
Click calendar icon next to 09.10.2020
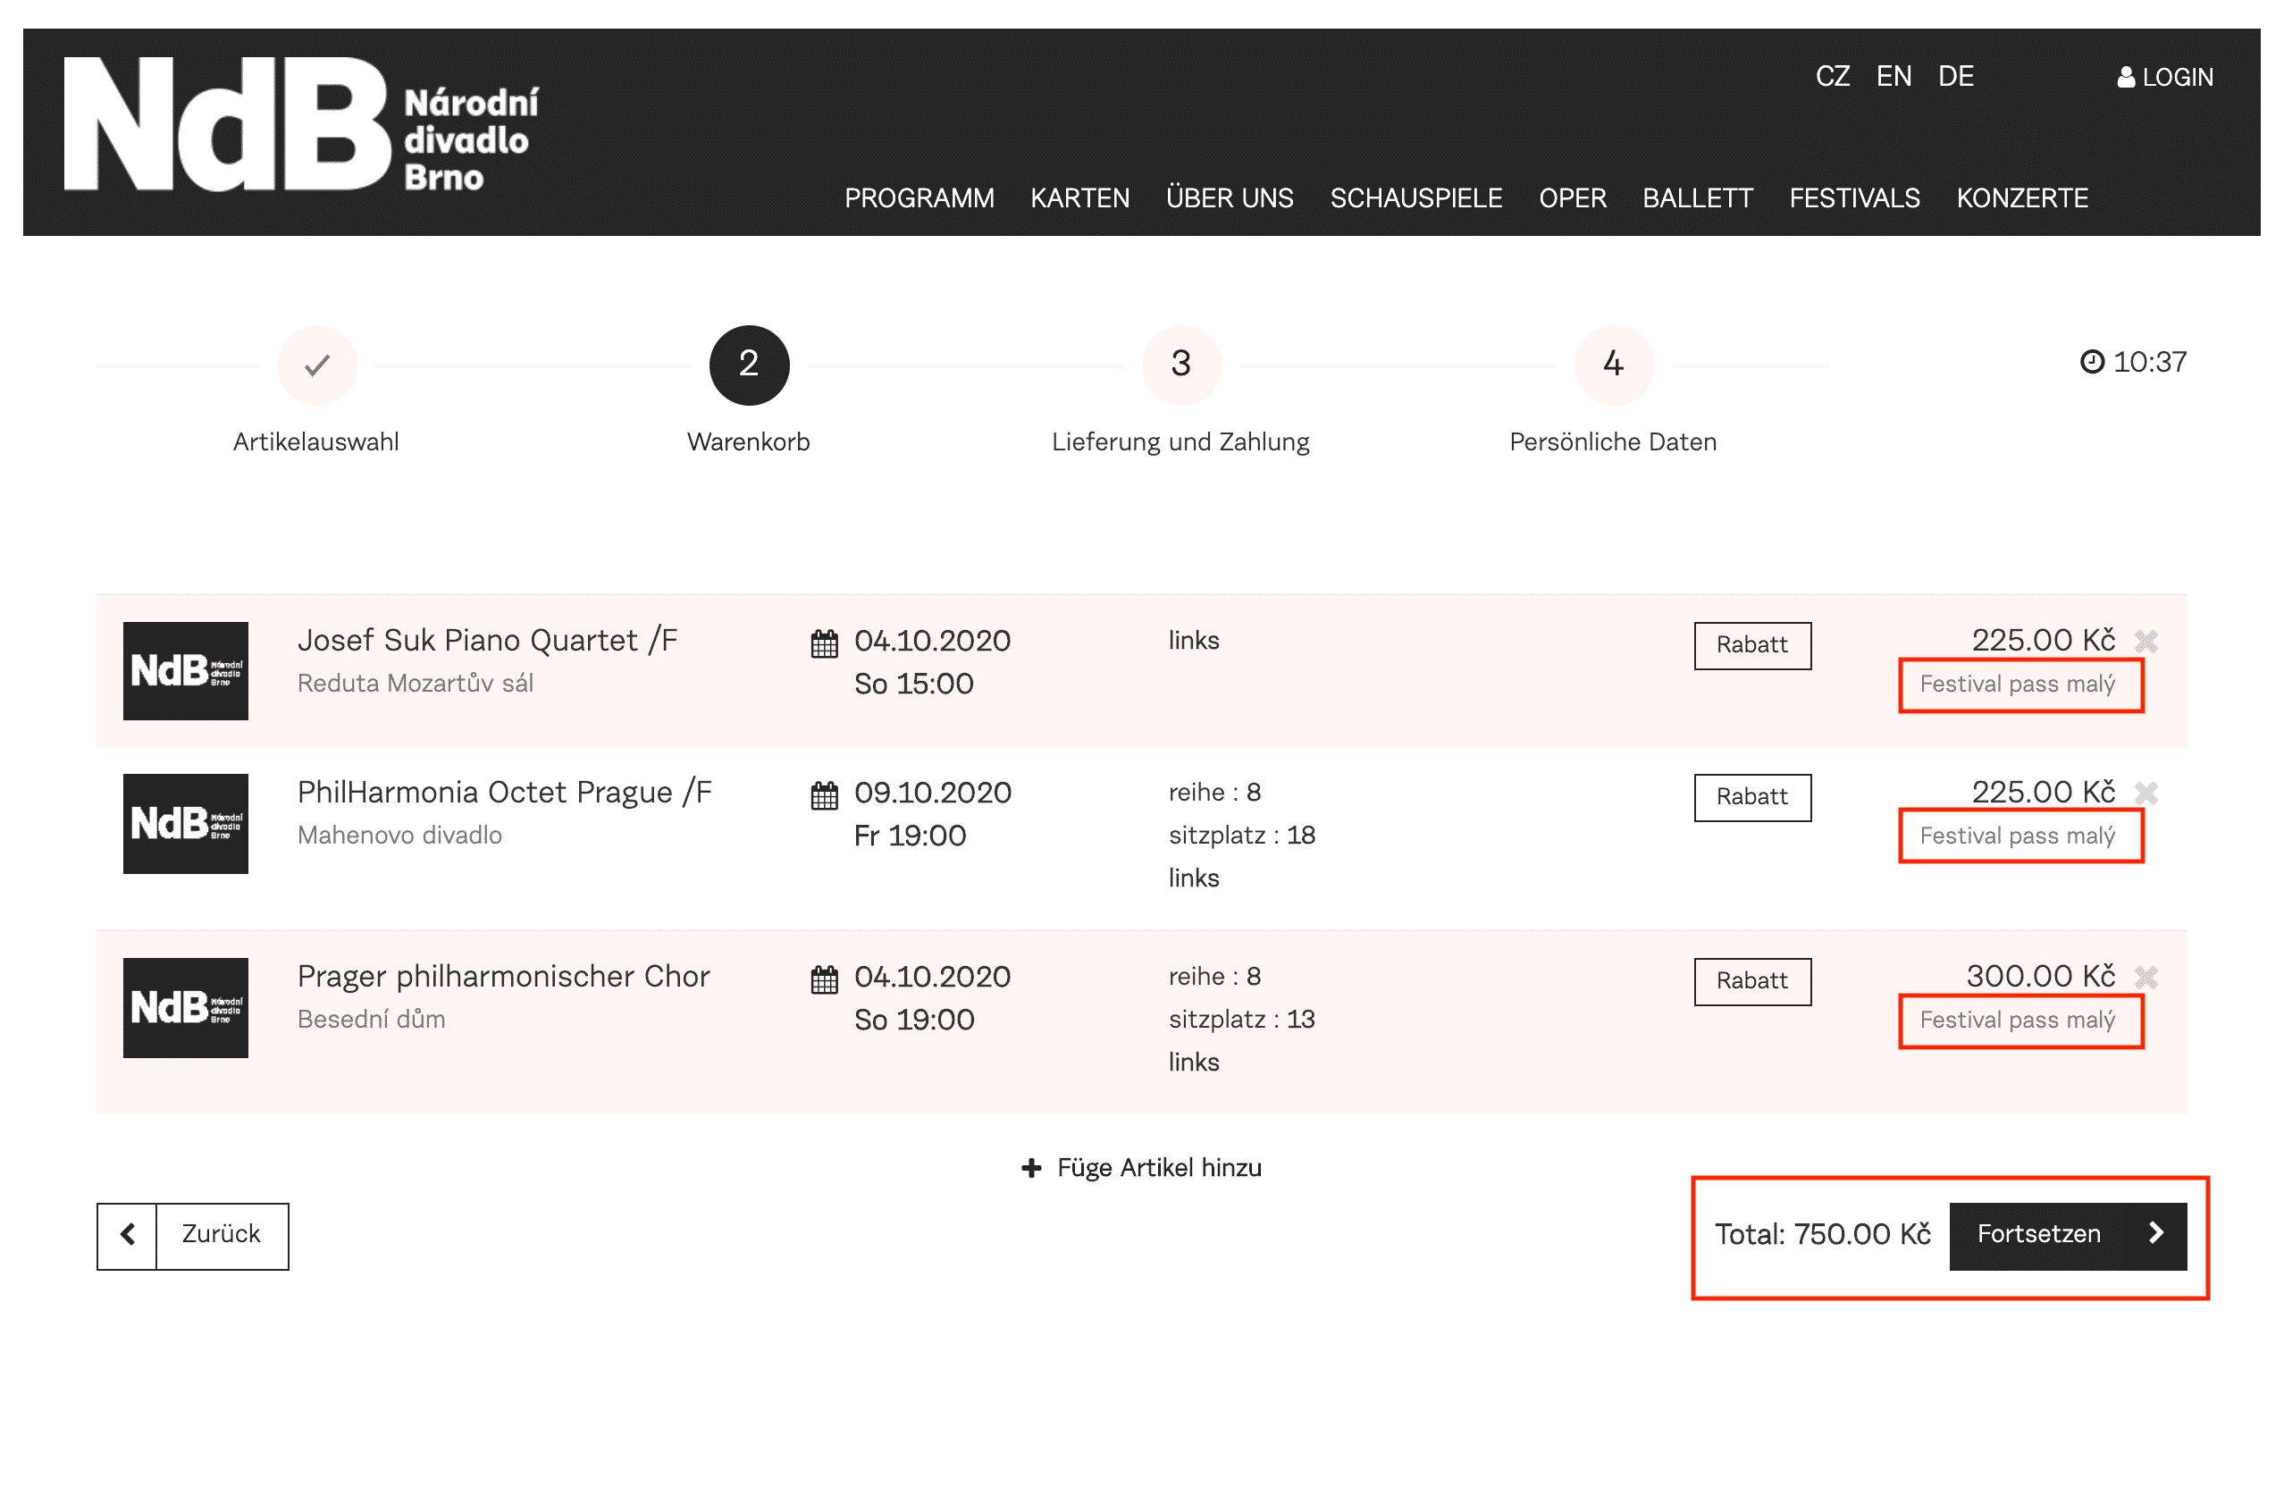pos(825,794)
